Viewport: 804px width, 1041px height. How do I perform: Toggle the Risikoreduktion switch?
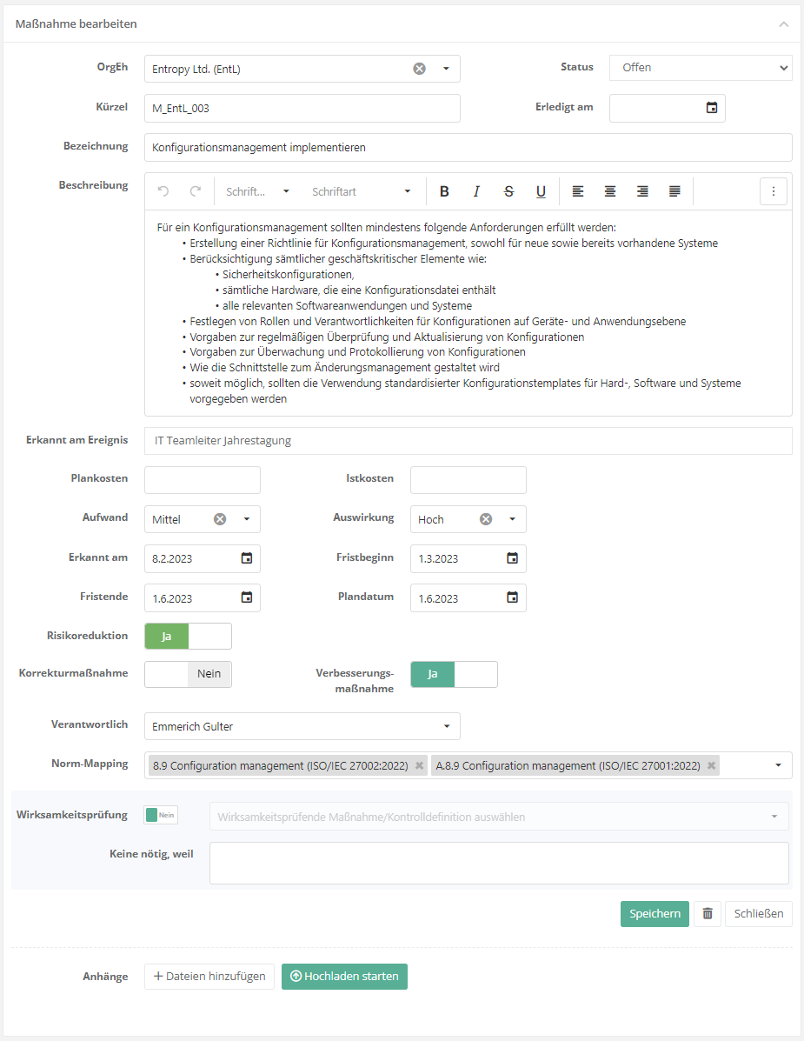click(x=188, y=637)
